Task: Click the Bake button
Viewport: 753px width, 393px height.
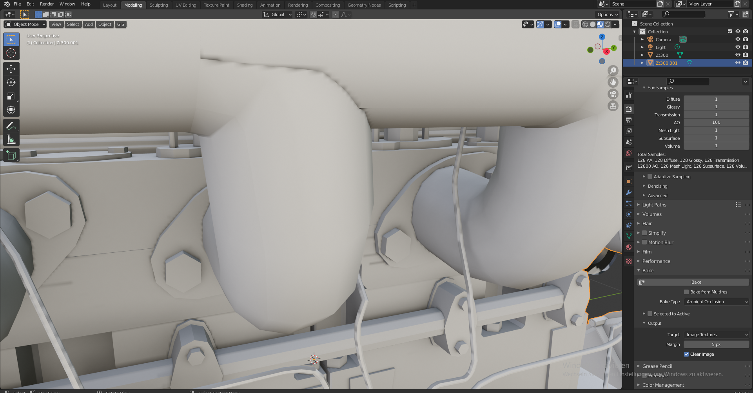Action: 696,282
